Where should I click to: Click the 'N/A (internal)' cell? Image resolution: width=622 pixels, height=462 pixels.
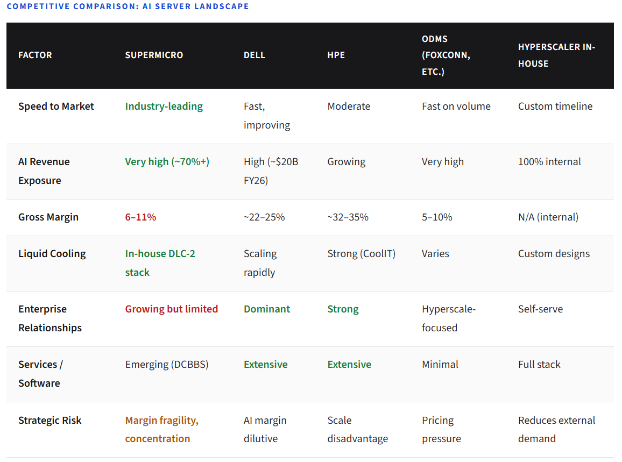click(548, 217)
